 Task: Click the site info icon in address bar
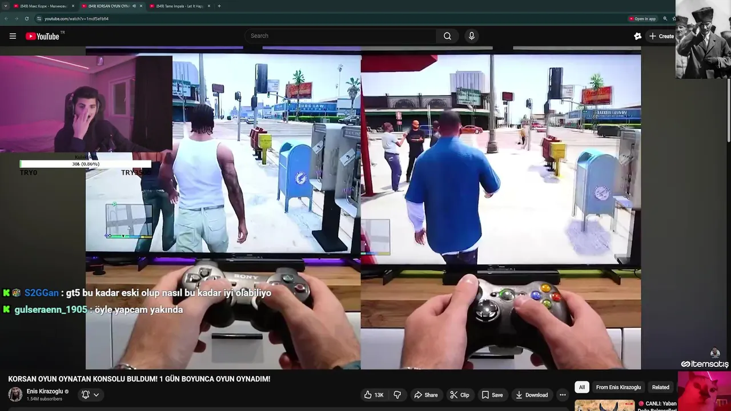point(39,18)
